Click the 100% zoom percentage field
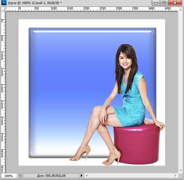Image resolution: width=184 pixels, height=180 pixels. click(8, 176)
